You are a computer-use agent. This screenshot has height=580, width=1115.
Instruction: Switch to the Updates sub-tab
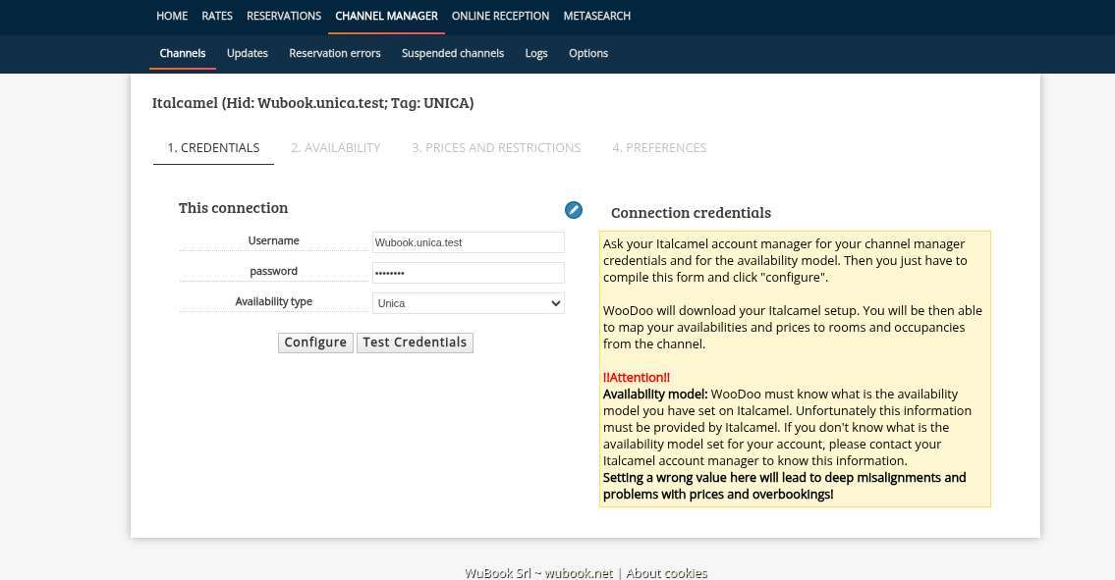tap(248, 53)
